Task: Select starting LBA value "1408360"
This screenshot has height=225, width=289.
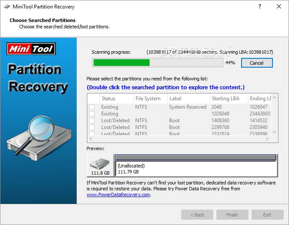Action: [220, 121]
